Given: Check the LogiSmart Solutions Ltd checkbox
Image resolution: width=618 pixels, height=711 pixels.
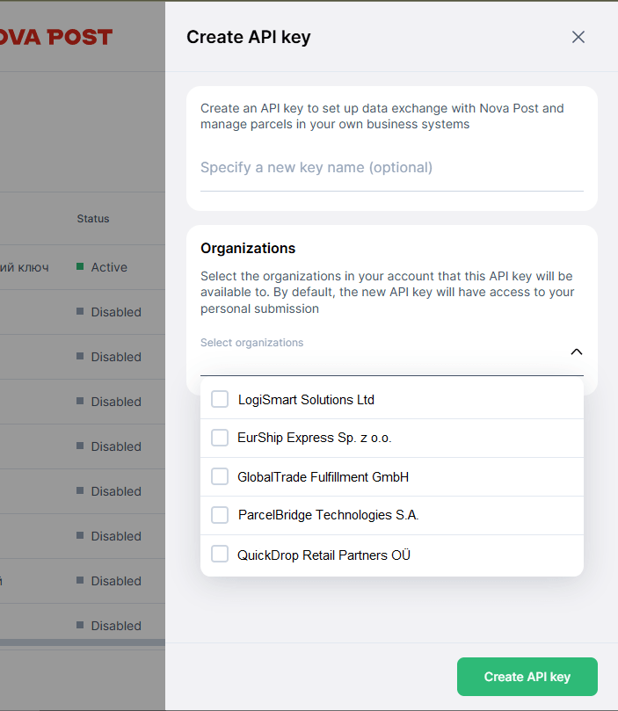Looking at the screenshot, I should coord(220,400).
